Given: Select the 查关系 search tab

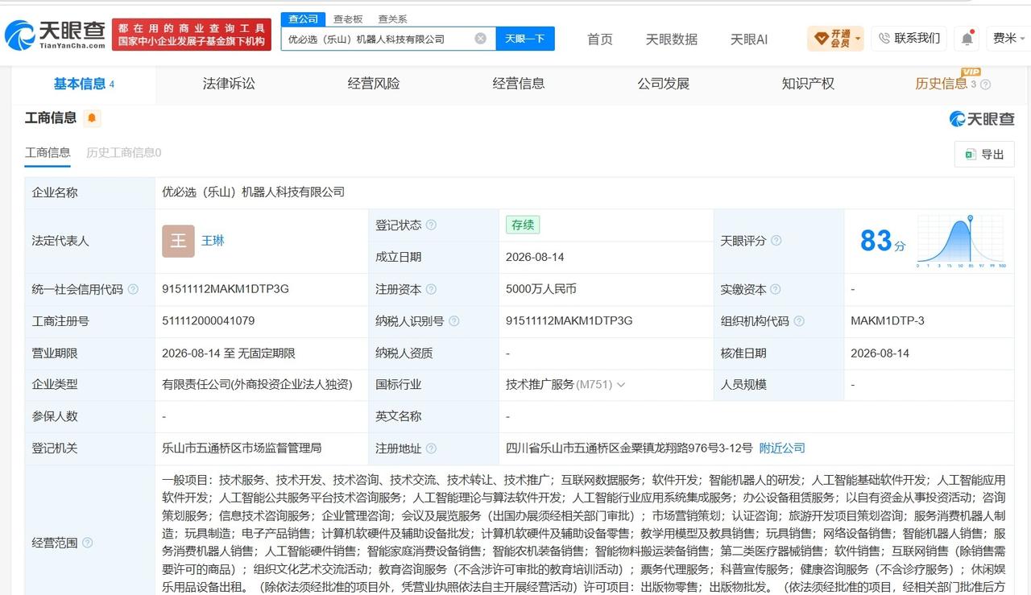Looking at the screenshot, I should 392,19.
